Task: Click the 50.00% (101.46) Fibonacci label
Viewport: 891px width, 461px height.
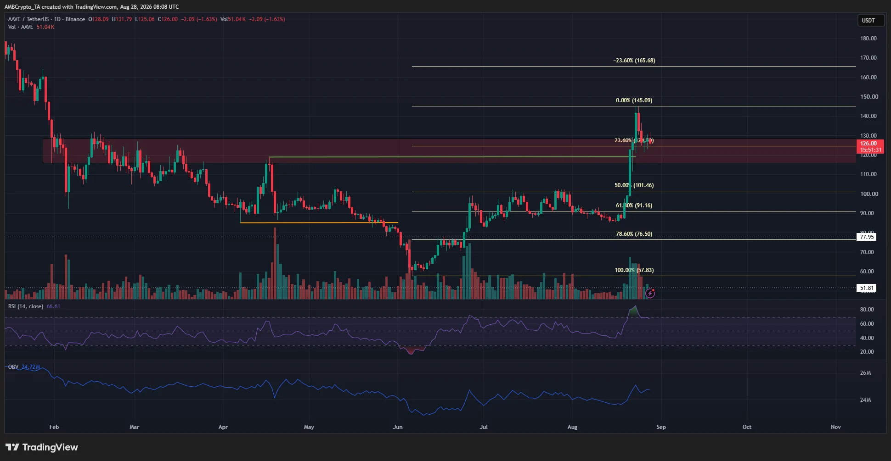Action: (634, 185)
